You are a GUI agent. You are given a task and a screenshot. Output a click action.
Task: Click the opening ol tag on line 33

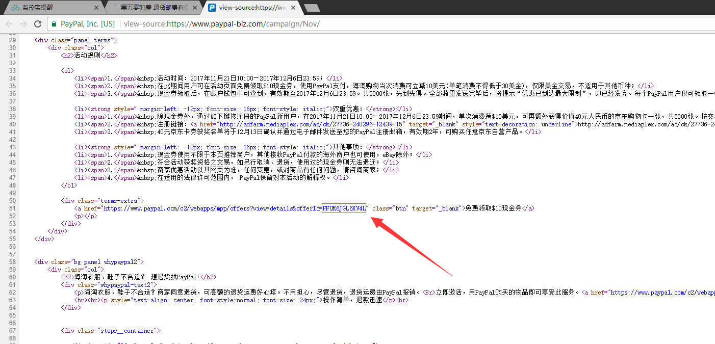pos(68,71)
